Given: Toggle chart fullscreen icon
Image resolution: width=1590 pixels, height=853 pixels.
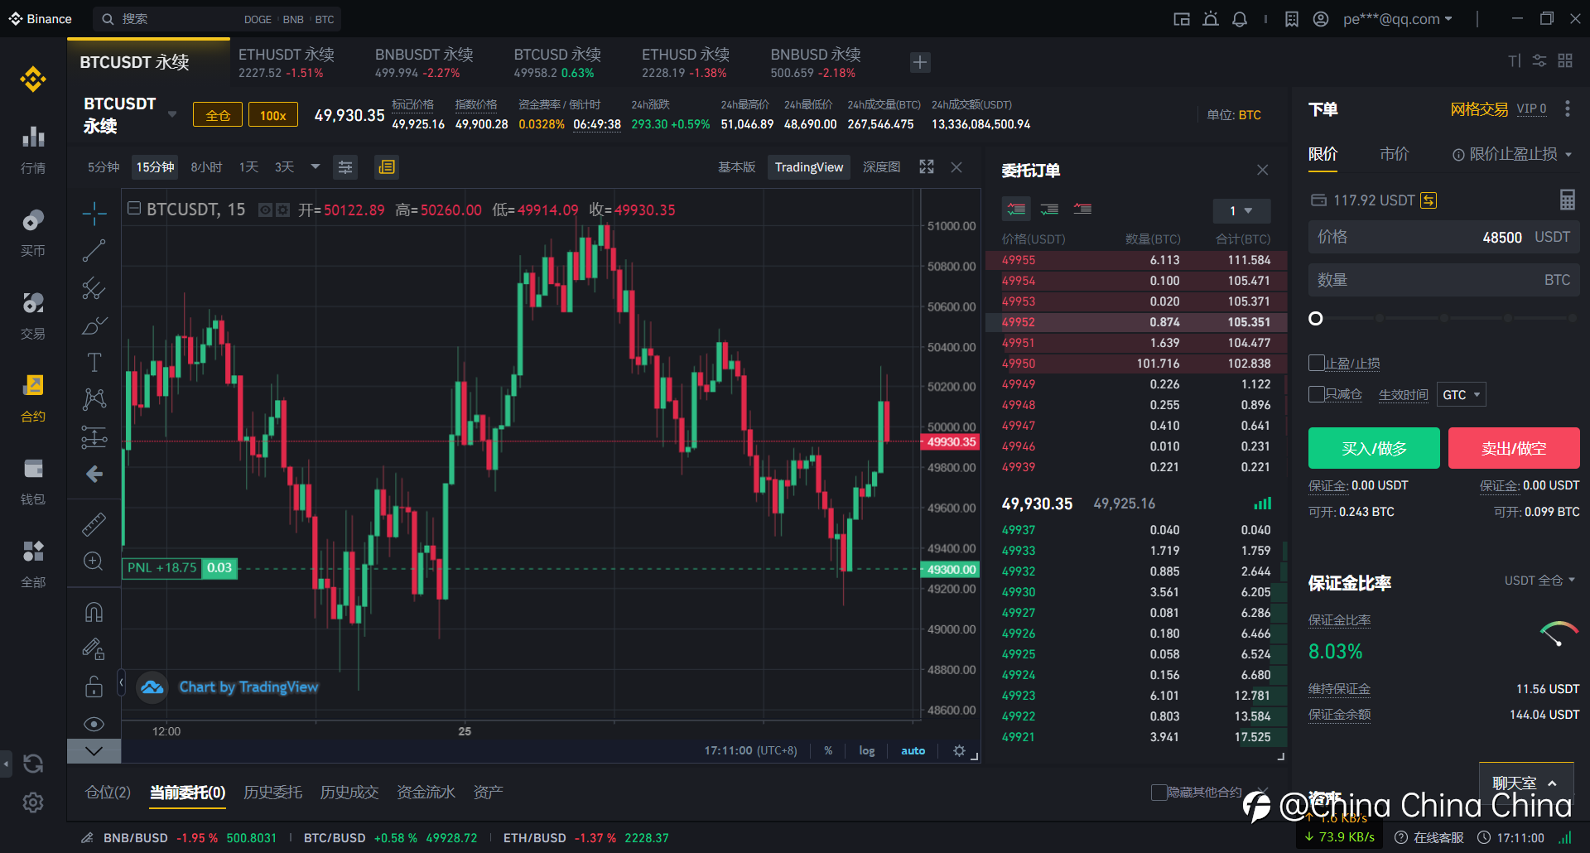Looking at the screenshot, I should (x=927, y=167).
